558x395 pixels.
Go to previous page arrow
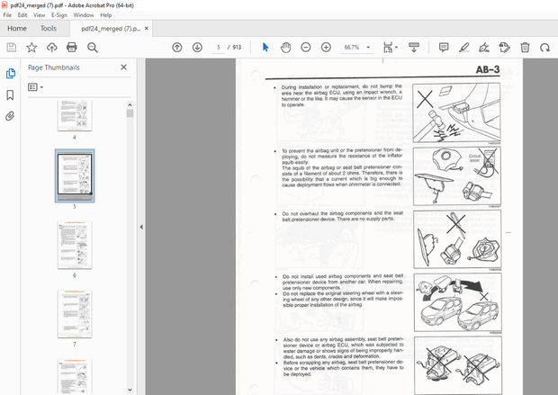click(x=176, y=47)
